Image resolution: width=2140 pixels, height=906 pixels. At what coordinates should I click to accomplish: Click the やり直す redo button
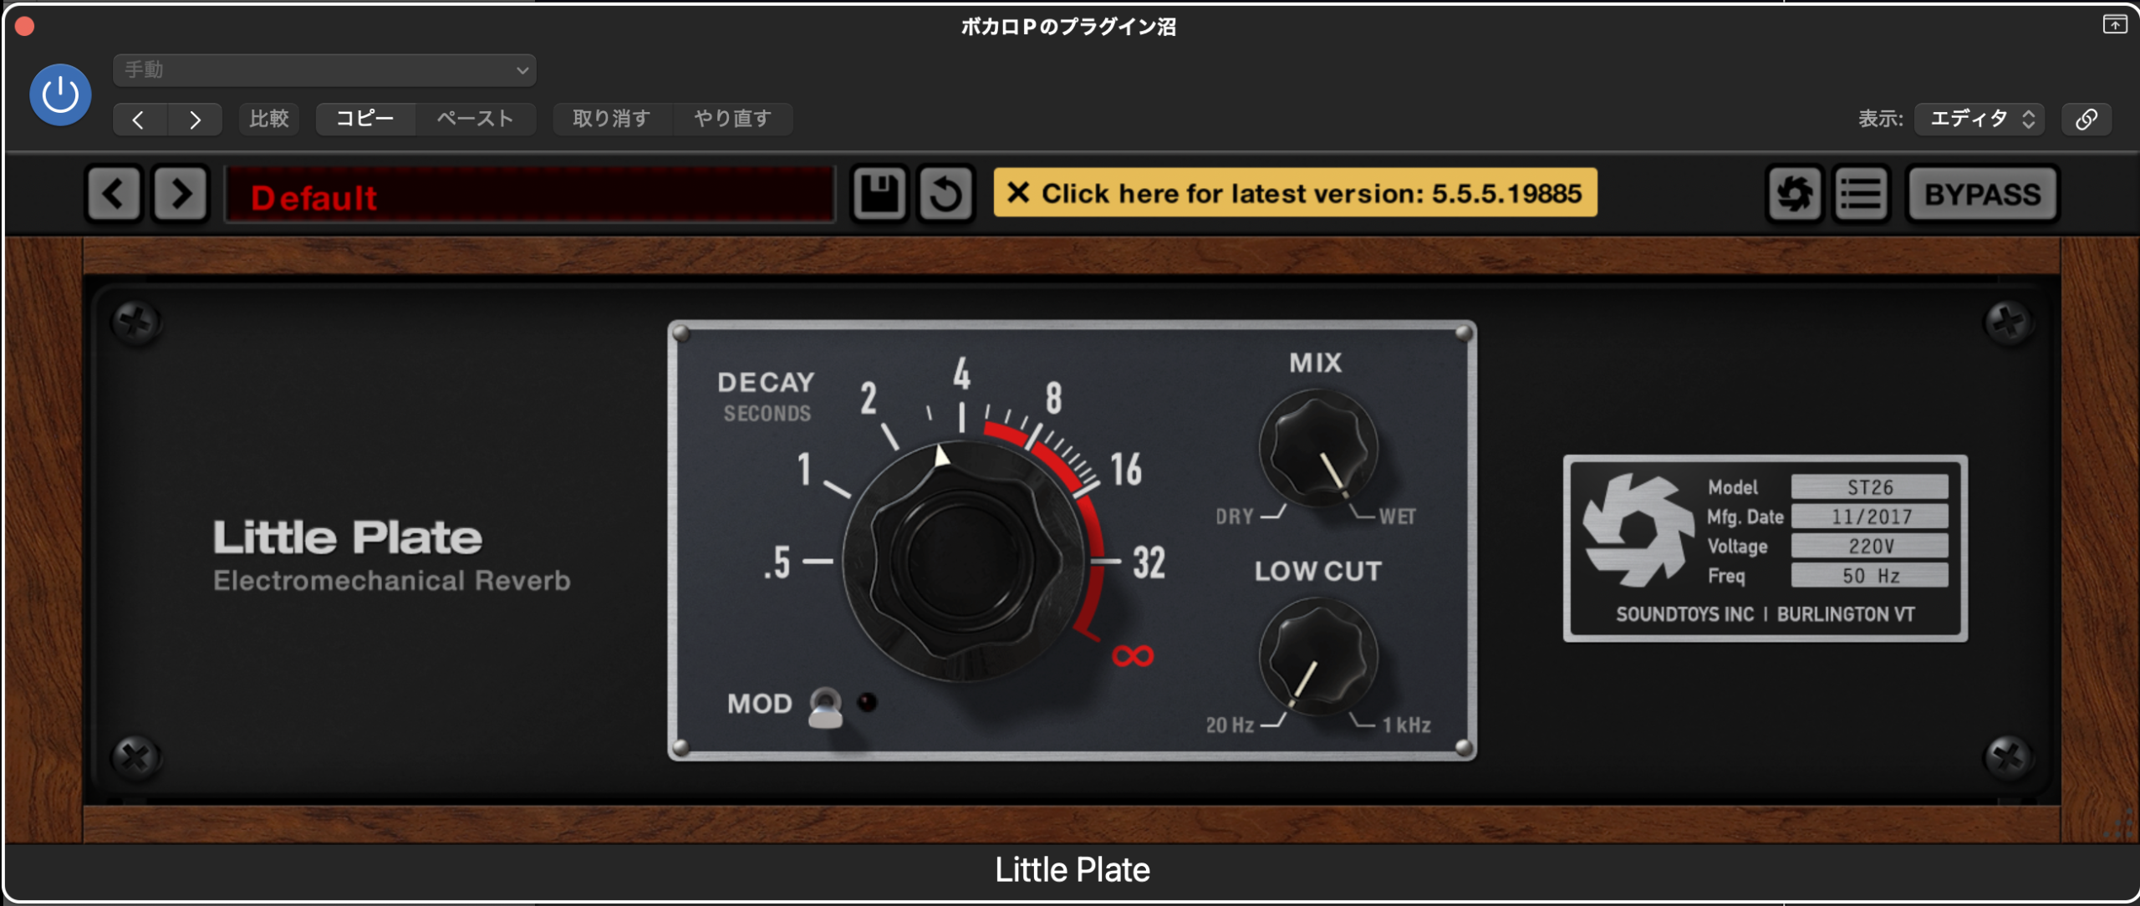pos(732,119)
